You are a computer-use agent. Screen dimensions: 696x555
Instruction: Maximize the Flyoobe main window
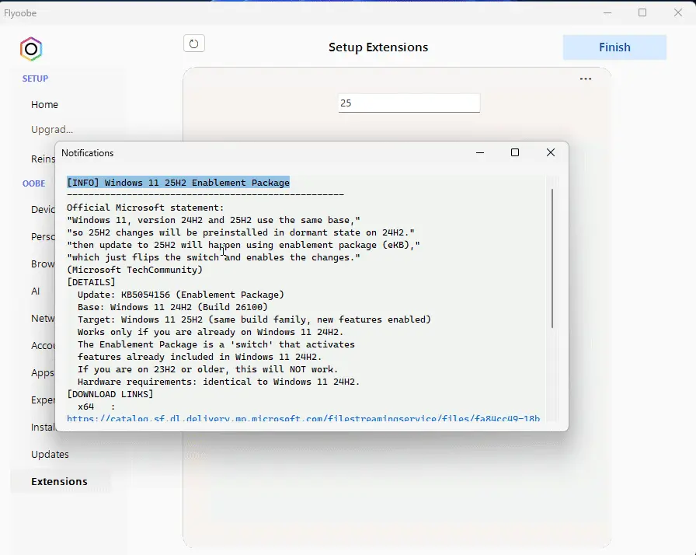tap(642, 13)
